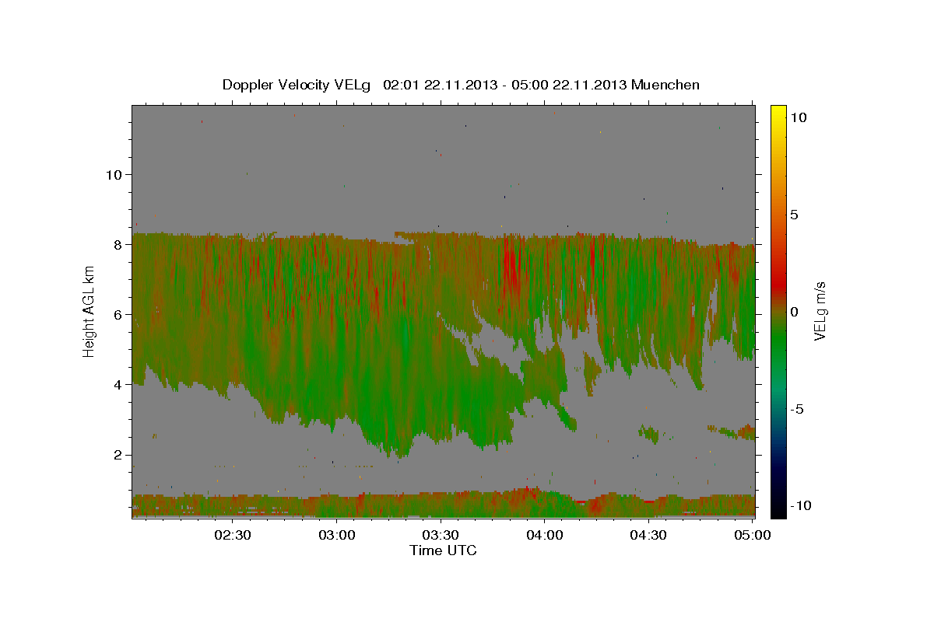Viewport: 934px width, 622px height.
Task: Click the colorbar tick label 0
Action: [795, 312]
